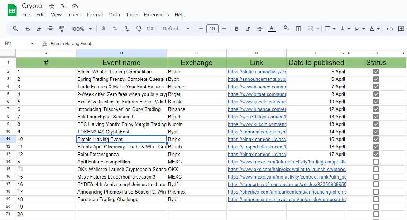This screenshot has width=407, height=220.
Task: Check status for European Trading Challenge
Action: tap(376, 199)
